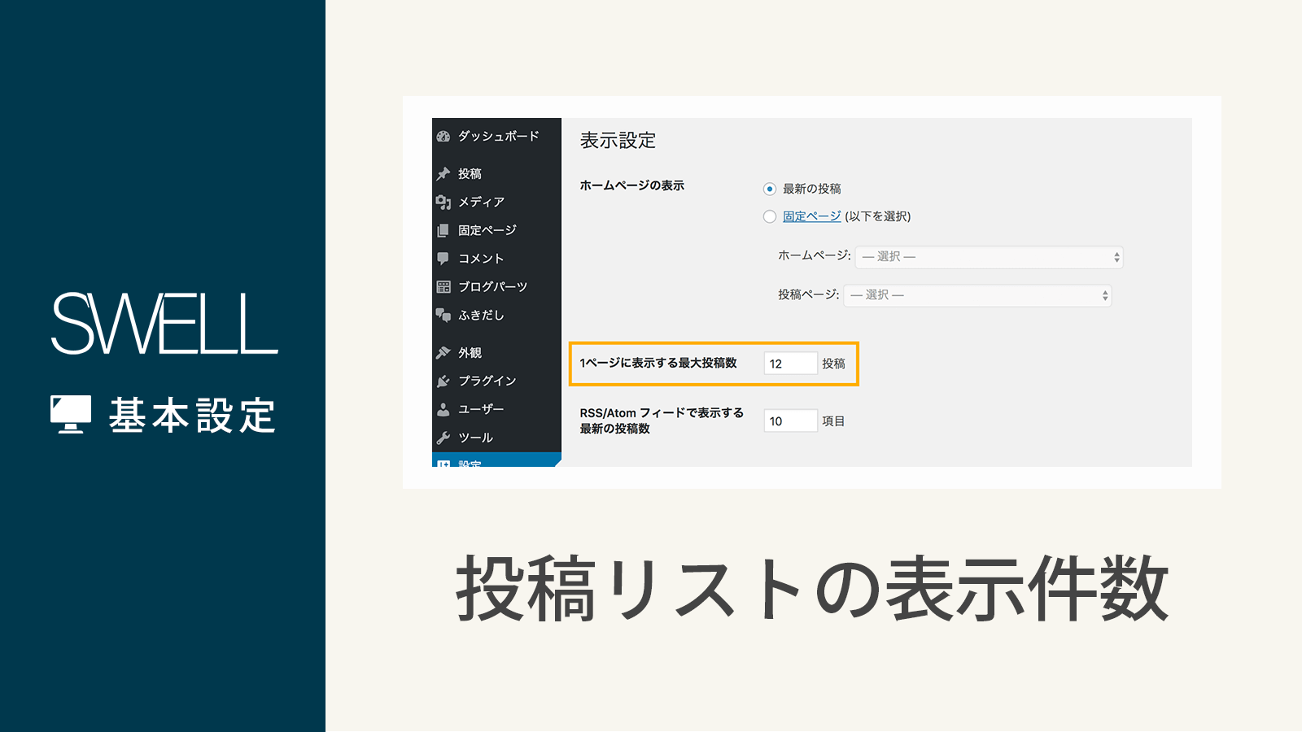Open the ツール tools wrench icon
This screenshot has width=1302, height=732.
443,437
